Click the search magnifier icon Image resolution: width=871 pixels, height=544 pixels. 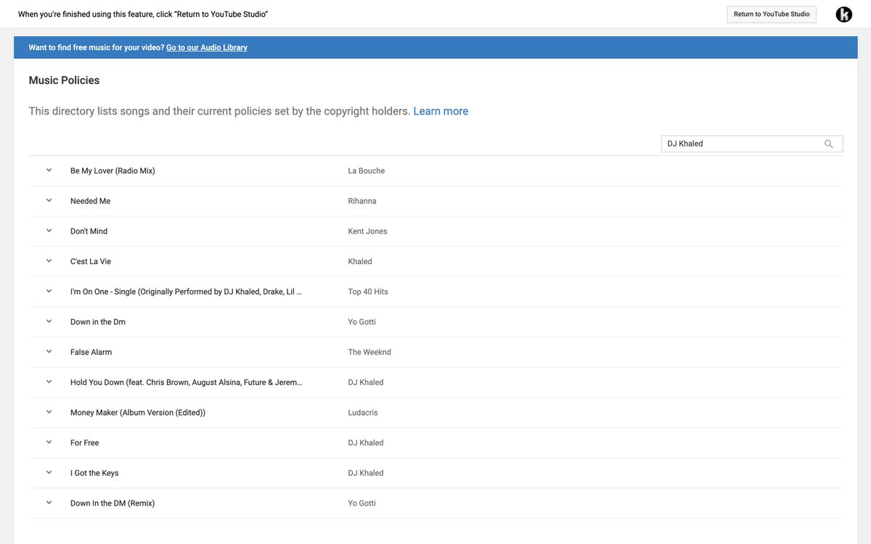[x=828, y=144]
